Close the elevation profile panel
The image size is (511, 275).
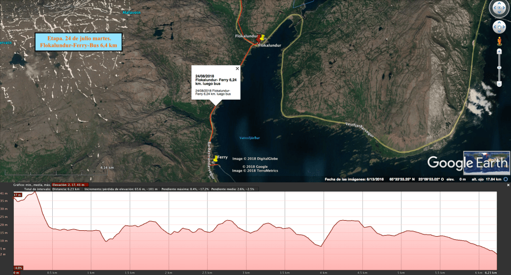coord(508,184)
